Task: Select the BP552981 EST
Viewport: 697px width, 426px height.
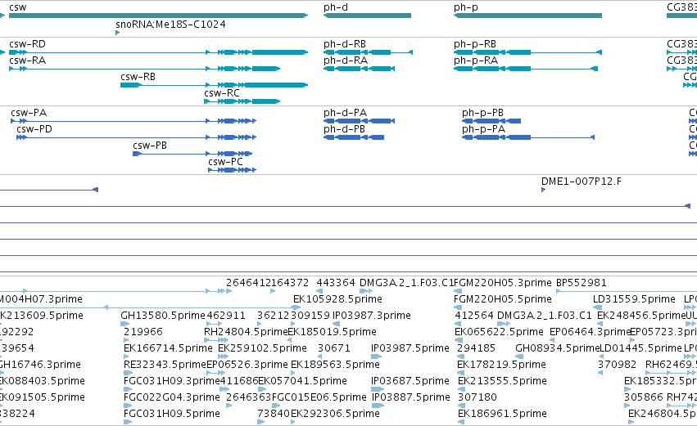Action: pos(582,283)
